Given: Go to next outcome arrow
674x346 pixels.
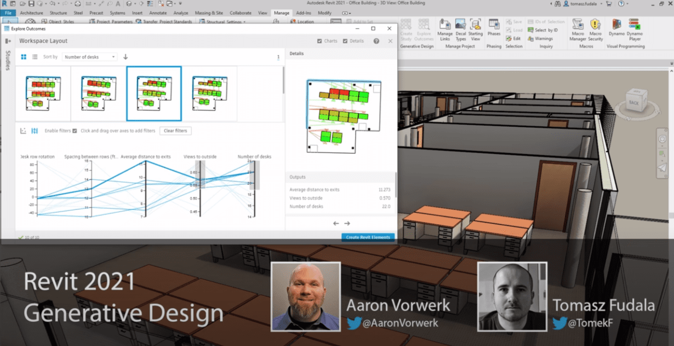Looking at the screenshot, I should [347, 223].
